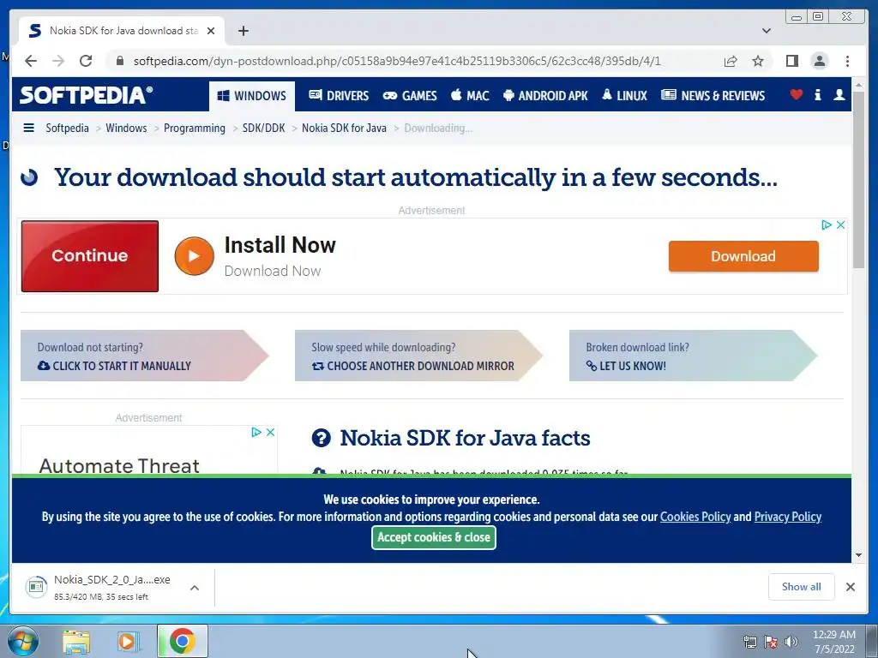Open the Cookies Policy link
The width and height of the screenshot is (878, 658).
pos(695,517)
